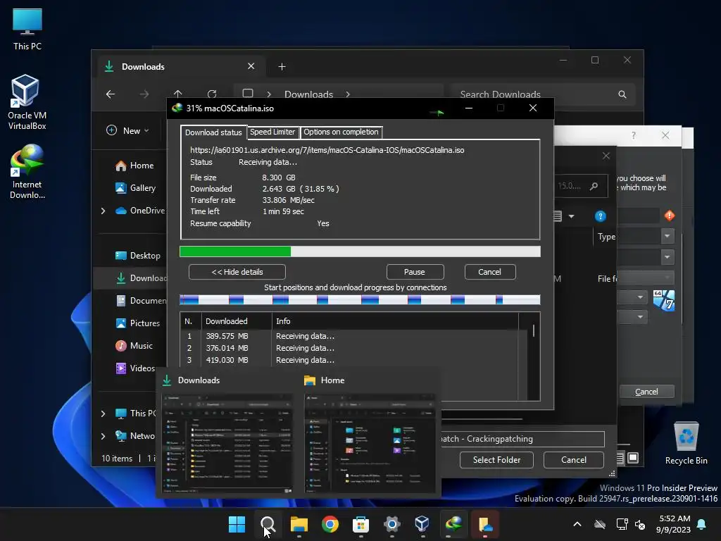
Task: Click Cancel next to Select Folder
Action: tap(573, 460)
